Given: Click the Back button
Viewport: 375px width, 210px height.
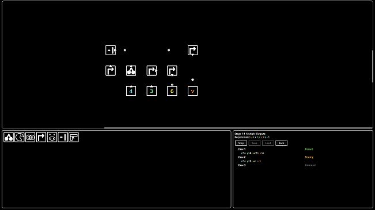Looking at the screenshot, I should point(281,143).
